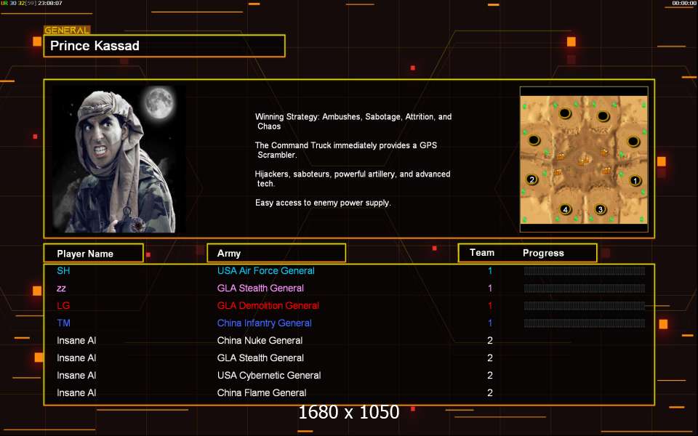Click the Team column header
Screen dimensions: 698x436
482,253
